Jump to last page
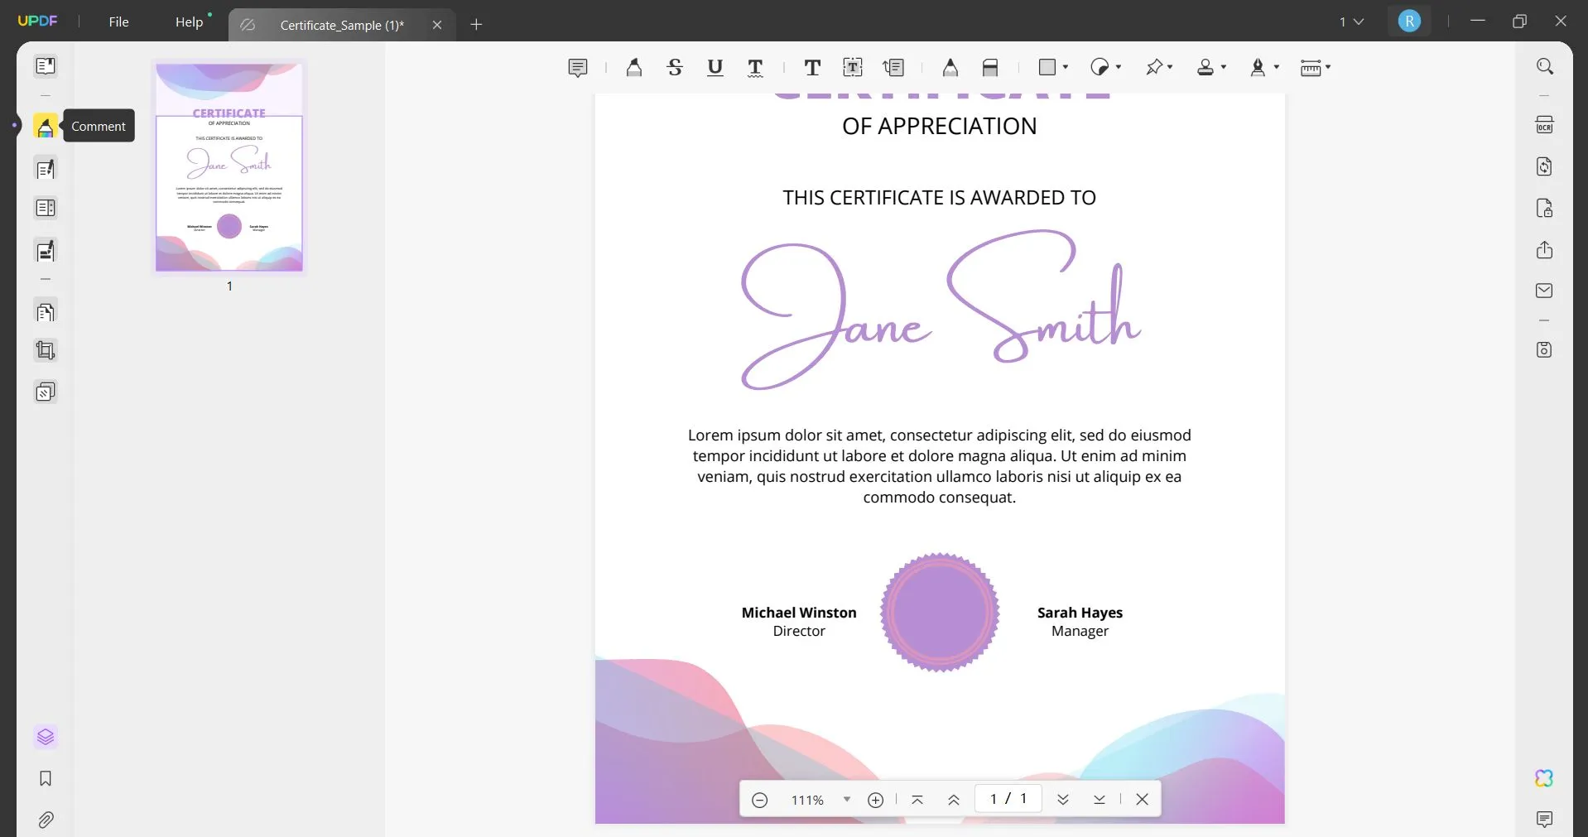 tap(1100, 800)
